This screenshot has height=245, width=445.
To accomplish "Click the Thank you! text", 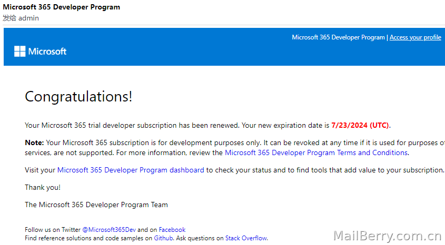I will (43, 188).
